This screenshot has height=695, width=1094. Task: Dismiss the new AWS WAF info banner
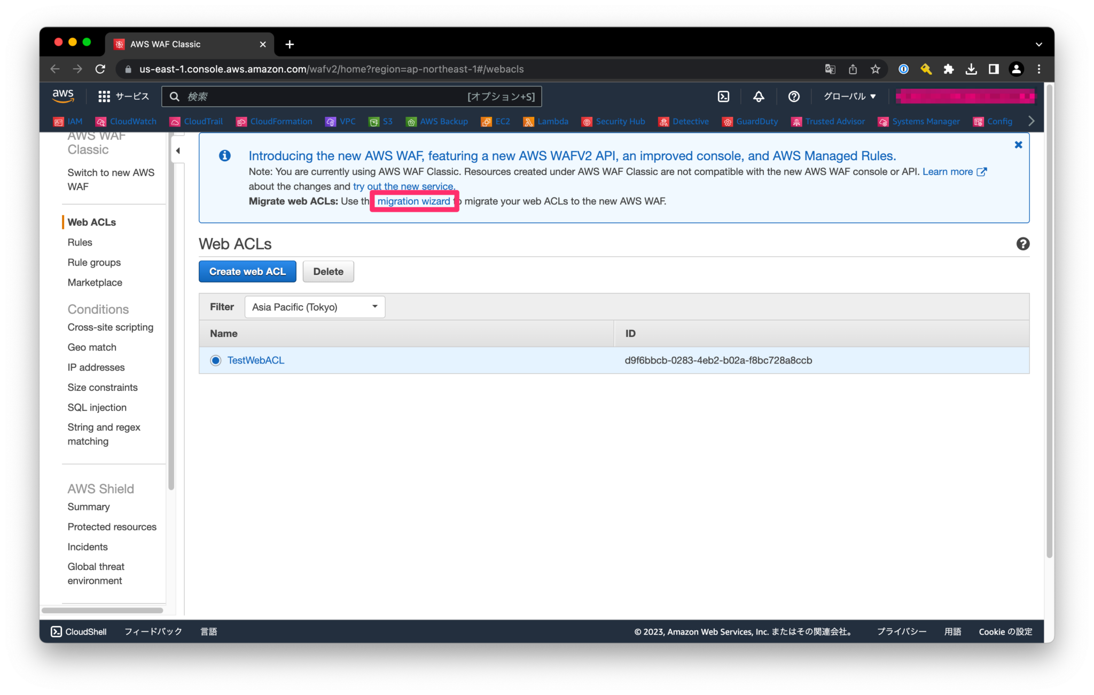pyautogui.click(x=1018, y=144)
